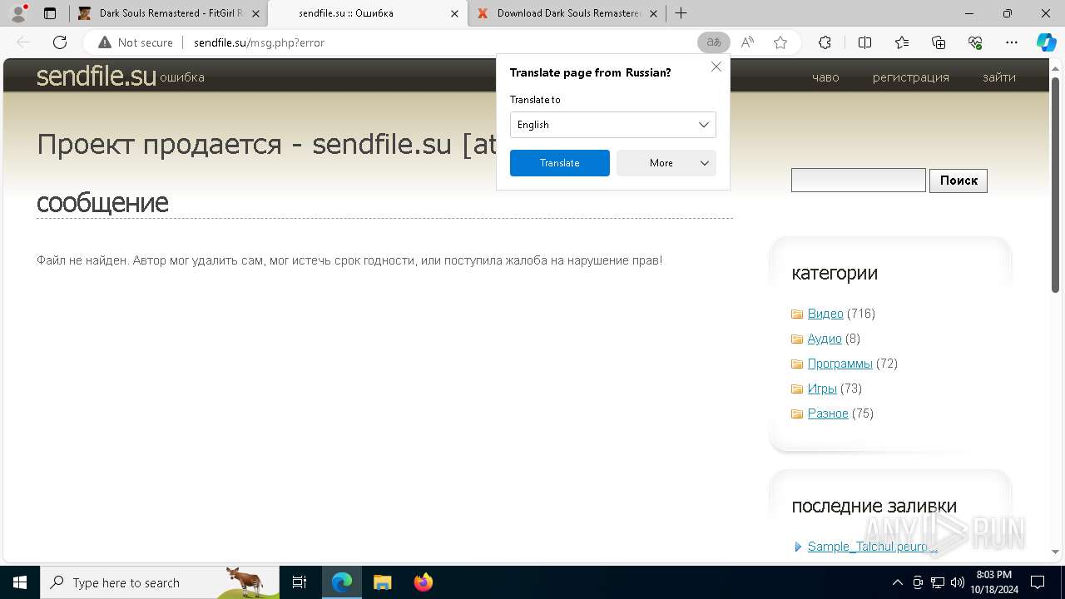This screenshot has width=1065, height=599.
Task: Expand the Translate to English dropdown
Action: [613, 125]
